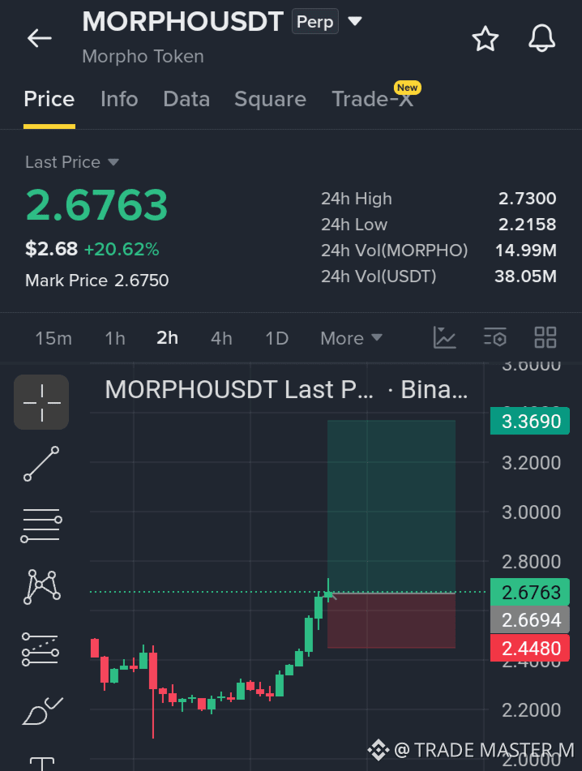Click the green profit zone of position tool
The image size is (582, 771).
coord(392,507)
